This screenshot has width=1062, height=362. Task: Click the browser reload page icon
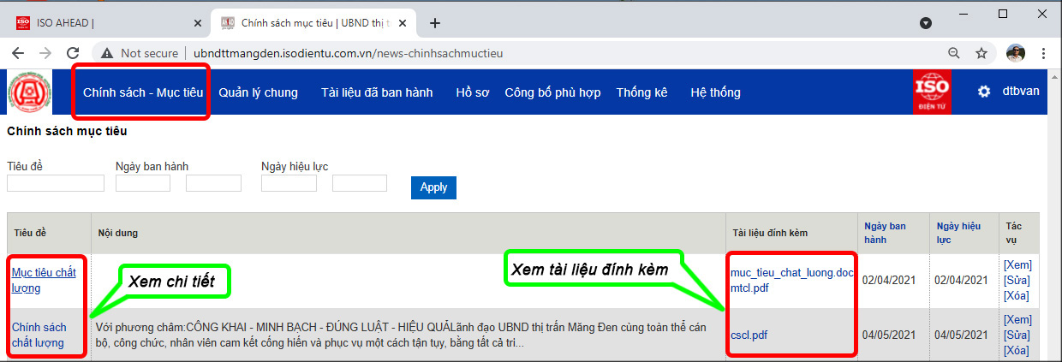pyautogui.click(x=73, y=53)
